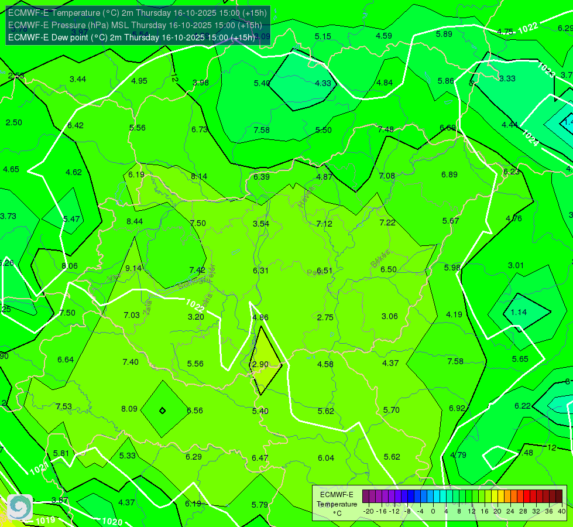Click the 3.01 temperature value
Image resolution: width=573 pixels, height=527 pixels.
(516, 265)
